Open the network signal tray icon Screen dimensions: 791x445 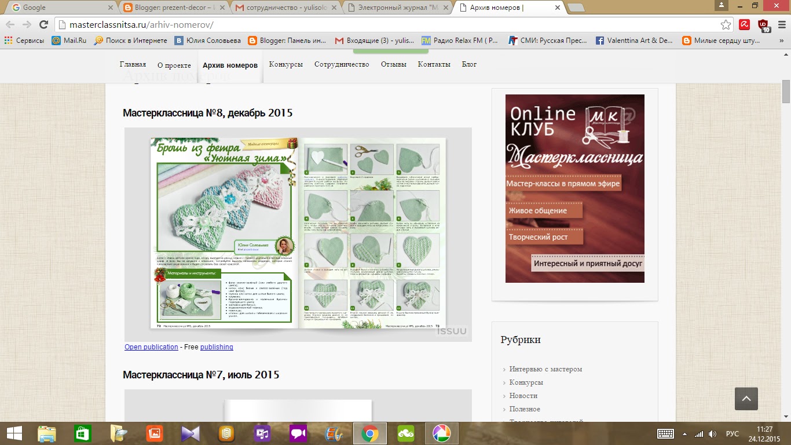click(699, 433)
